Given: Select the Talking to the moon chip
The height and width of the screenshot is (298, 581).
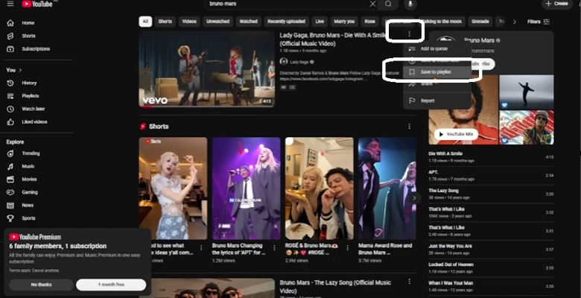Looking at the screenshot, I should pyautogui.click(x=441, y=22).
